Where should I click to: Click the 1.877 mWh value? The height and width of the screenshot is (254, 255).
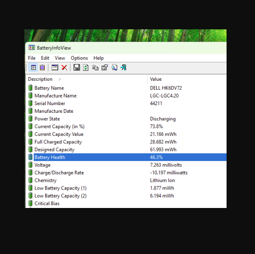[x=162, y=188]
